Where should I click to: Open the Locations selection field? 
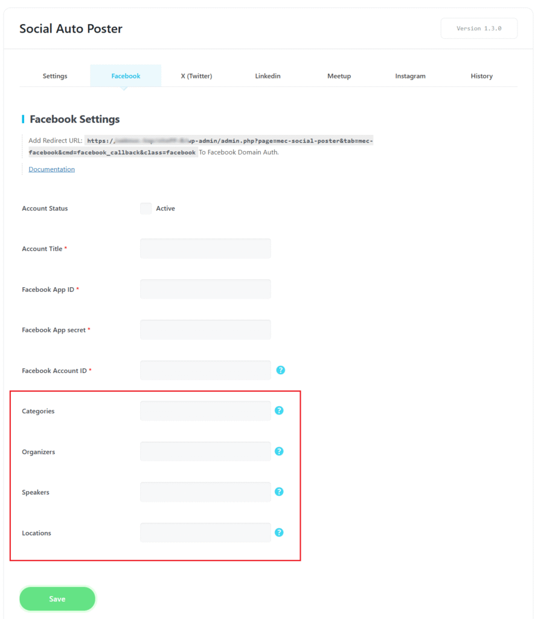205,533
